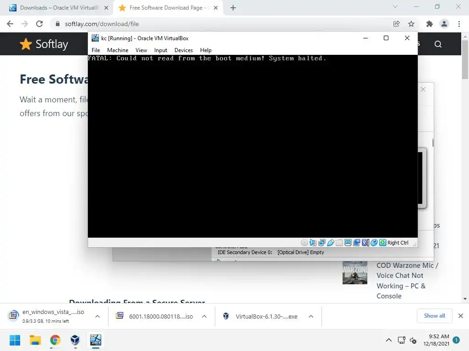The image size is (469, 351).
Task: Click the keyboard capture green arrow indicator
Action: point(382,243)
